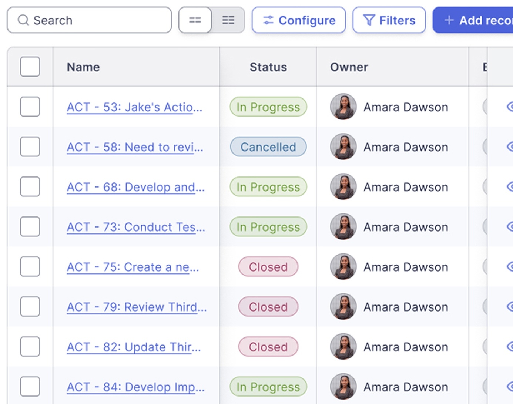Screen dimensions: 513x404
Task: Click the eye icon on ACT - 53 row
Action: (x=510, y=107)
